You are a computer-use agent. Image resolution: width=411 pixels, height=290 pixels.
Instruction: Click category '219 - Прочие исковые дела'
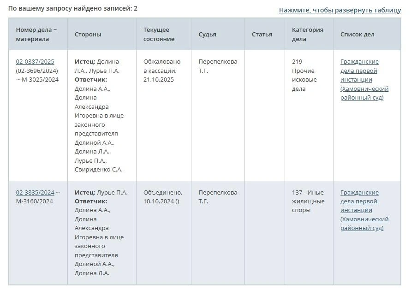(304, 75)
